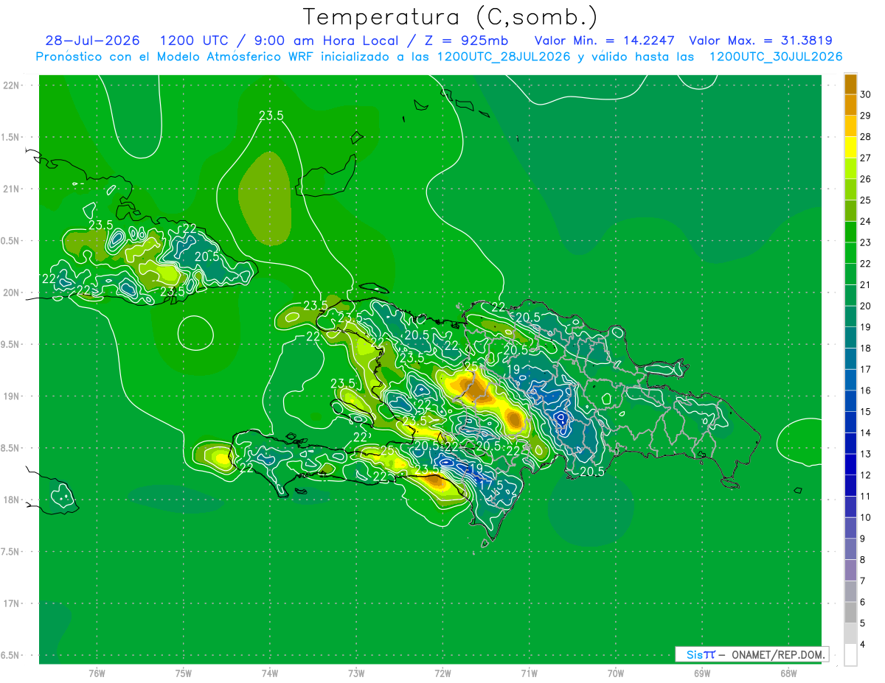
Task: Select the 72W longitude axis label
Action: click(x=442, y=673)
